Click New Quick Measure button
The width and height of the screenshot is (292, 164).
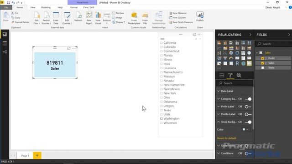[181, 22]
